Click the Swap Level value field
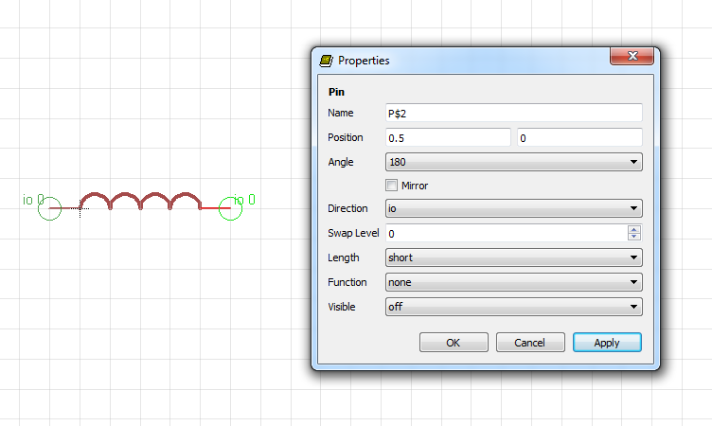Viewport: 712px width, 426px height. pyautogui.click(x=507, y=233)
